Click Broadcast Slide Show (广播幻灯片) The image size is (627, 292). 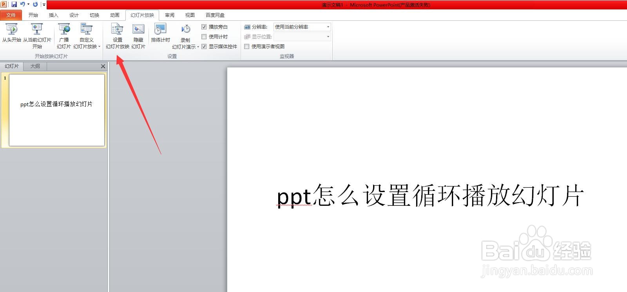pyautogui.click(x=64, y=36)
